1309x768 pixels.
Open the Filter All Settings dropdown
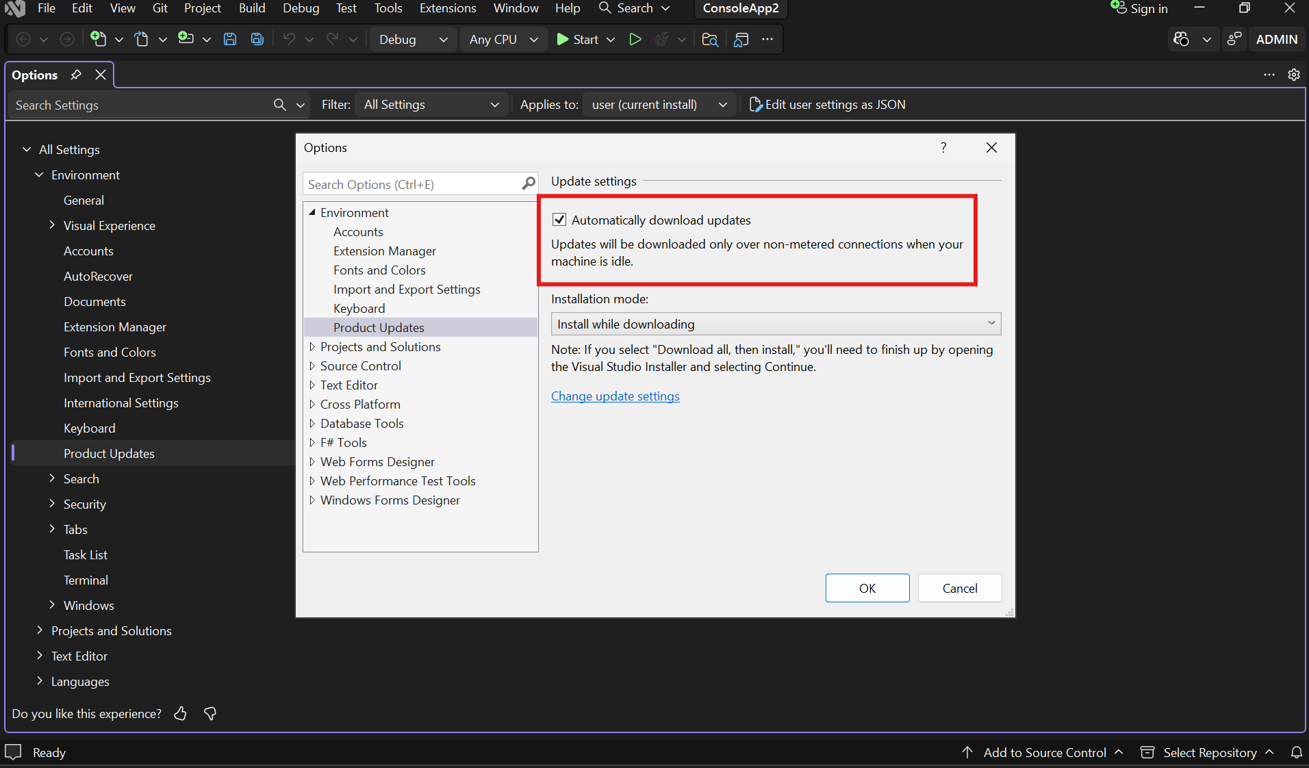pyautogui.click(x=431, y=105)
